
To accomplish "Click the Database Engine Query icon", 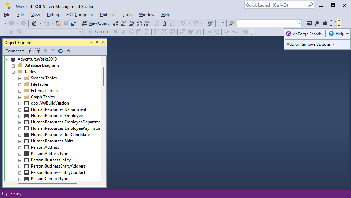I will (116, 23).
